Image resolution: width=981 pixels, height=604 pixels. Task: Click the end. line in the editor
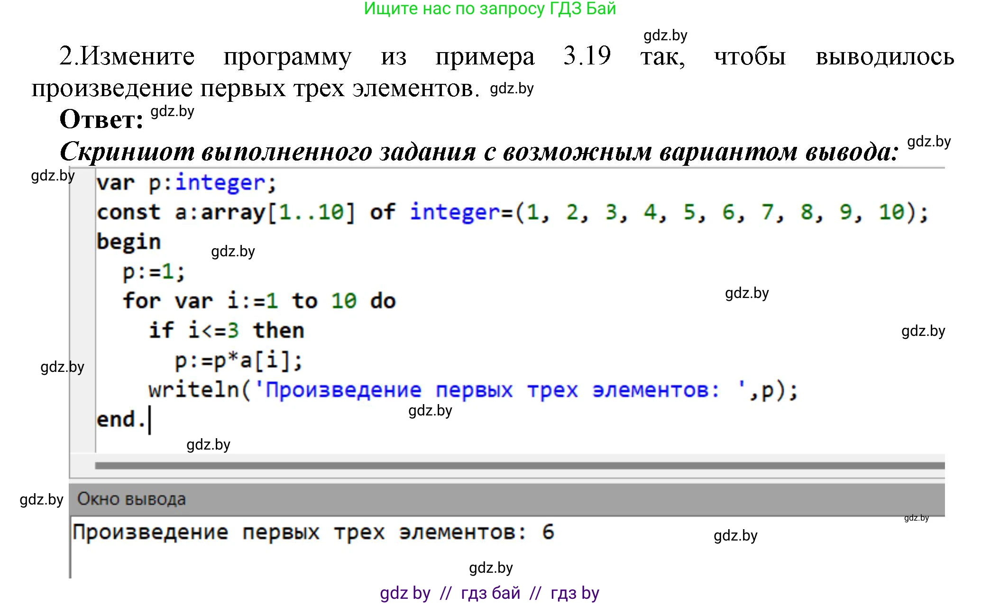tap(120, 419)
